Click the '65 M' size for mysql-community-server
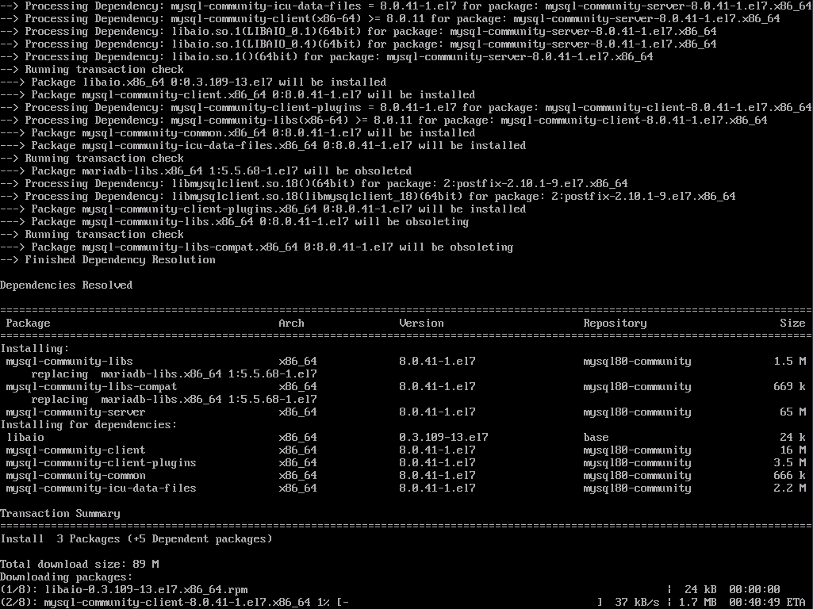This screenshot has height=609, width=813. point(793,412)
